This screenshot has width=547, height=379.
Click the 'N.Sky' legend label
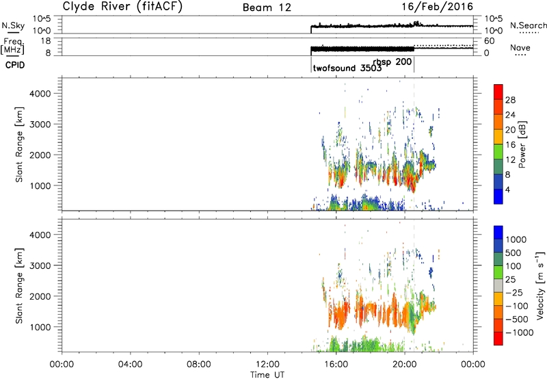pos(13,25)
